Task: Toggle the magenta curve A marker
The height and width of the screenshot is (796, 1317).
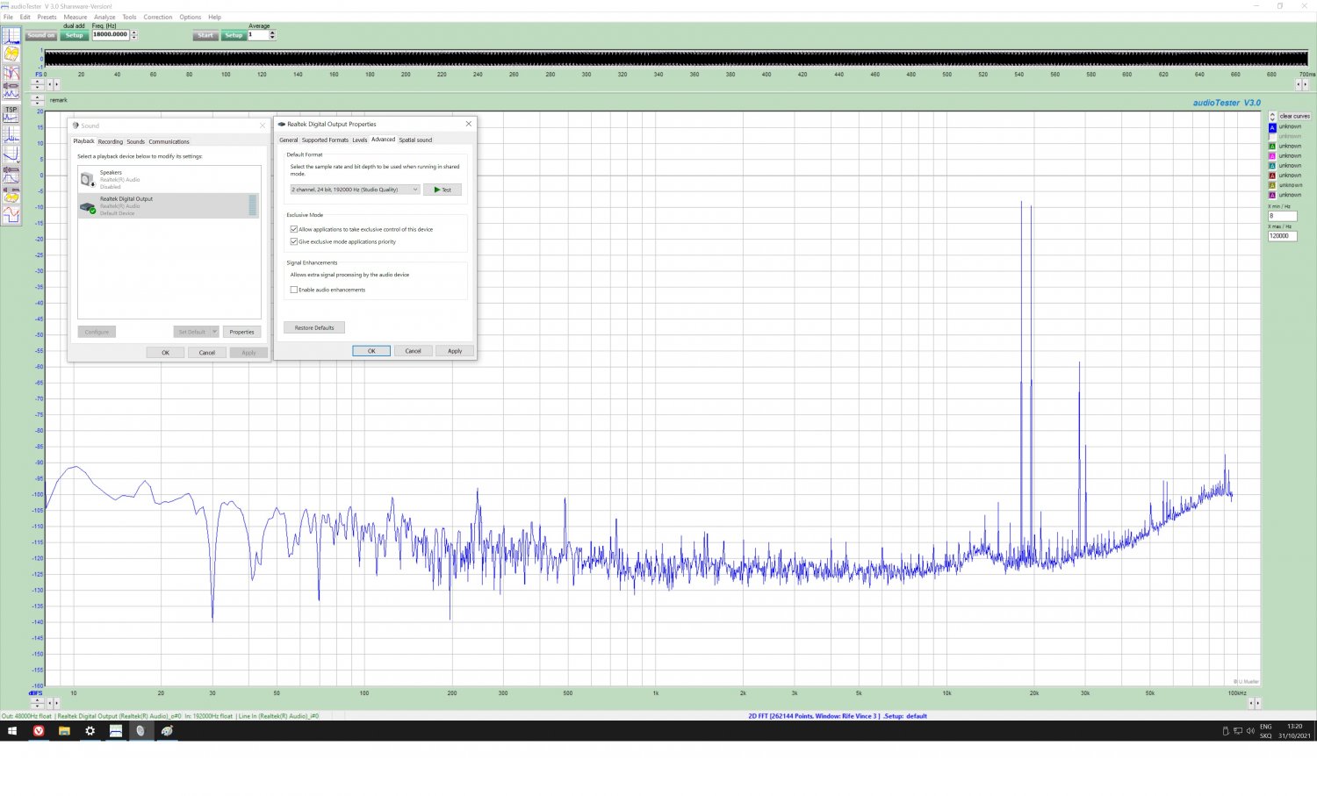Action: [x=1272, y=156]
